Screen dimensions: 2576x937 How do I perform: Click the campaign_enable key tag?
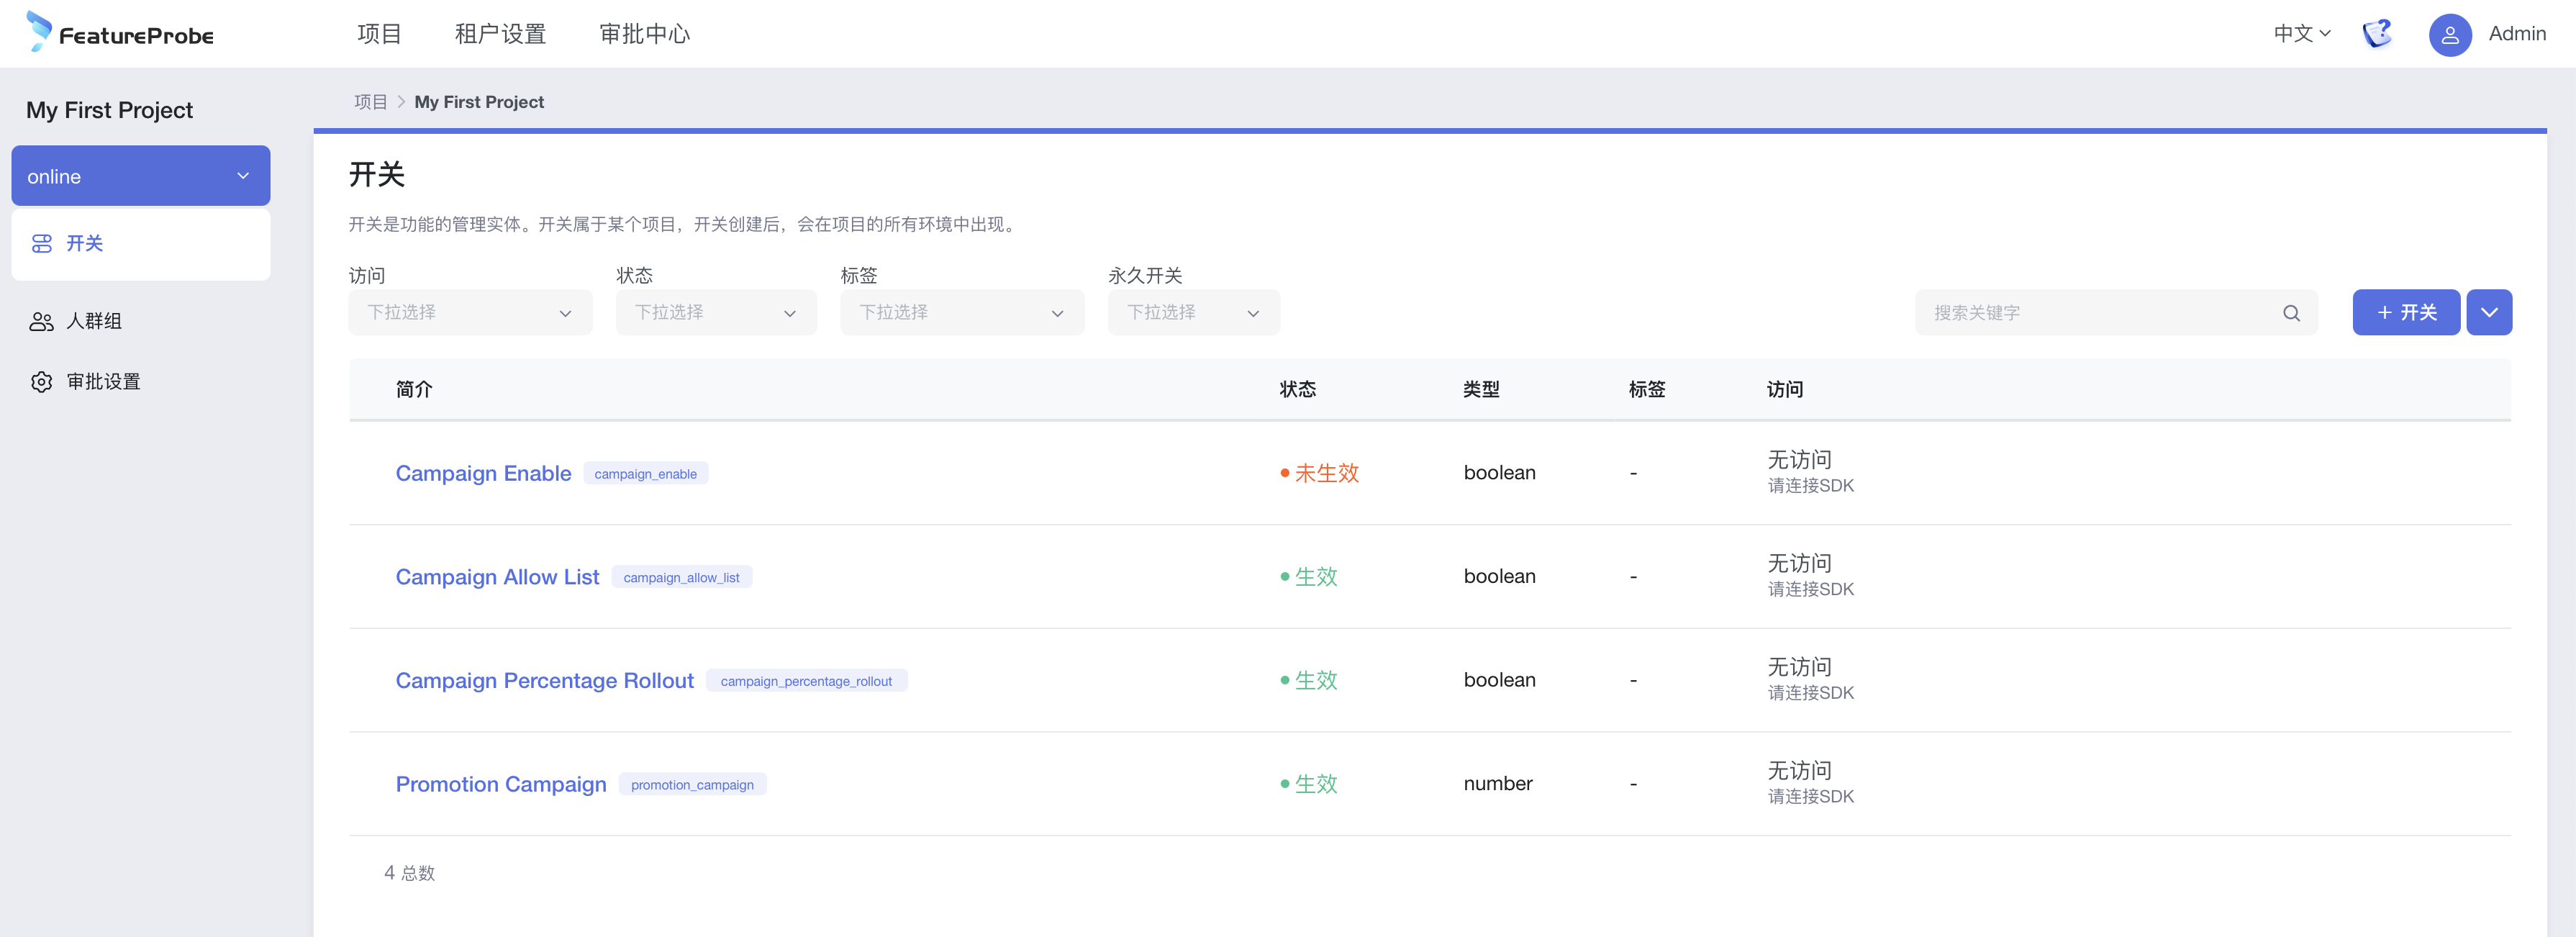(x=645, y=473)
